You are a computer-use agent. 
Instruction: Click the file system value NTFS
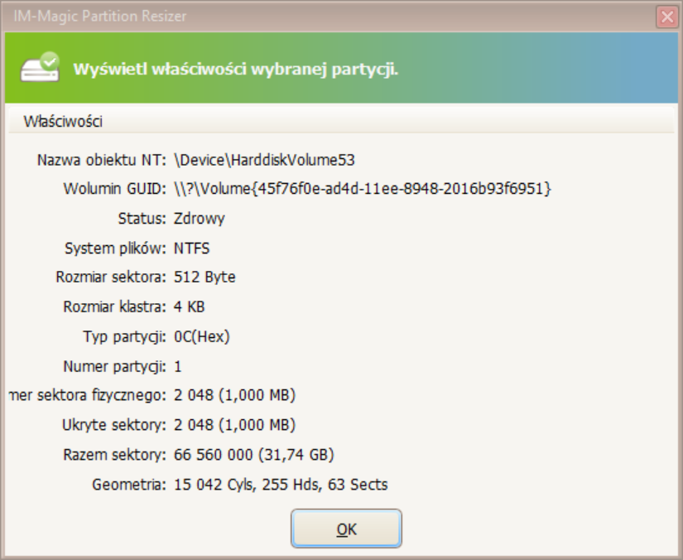tap(192, 249)
